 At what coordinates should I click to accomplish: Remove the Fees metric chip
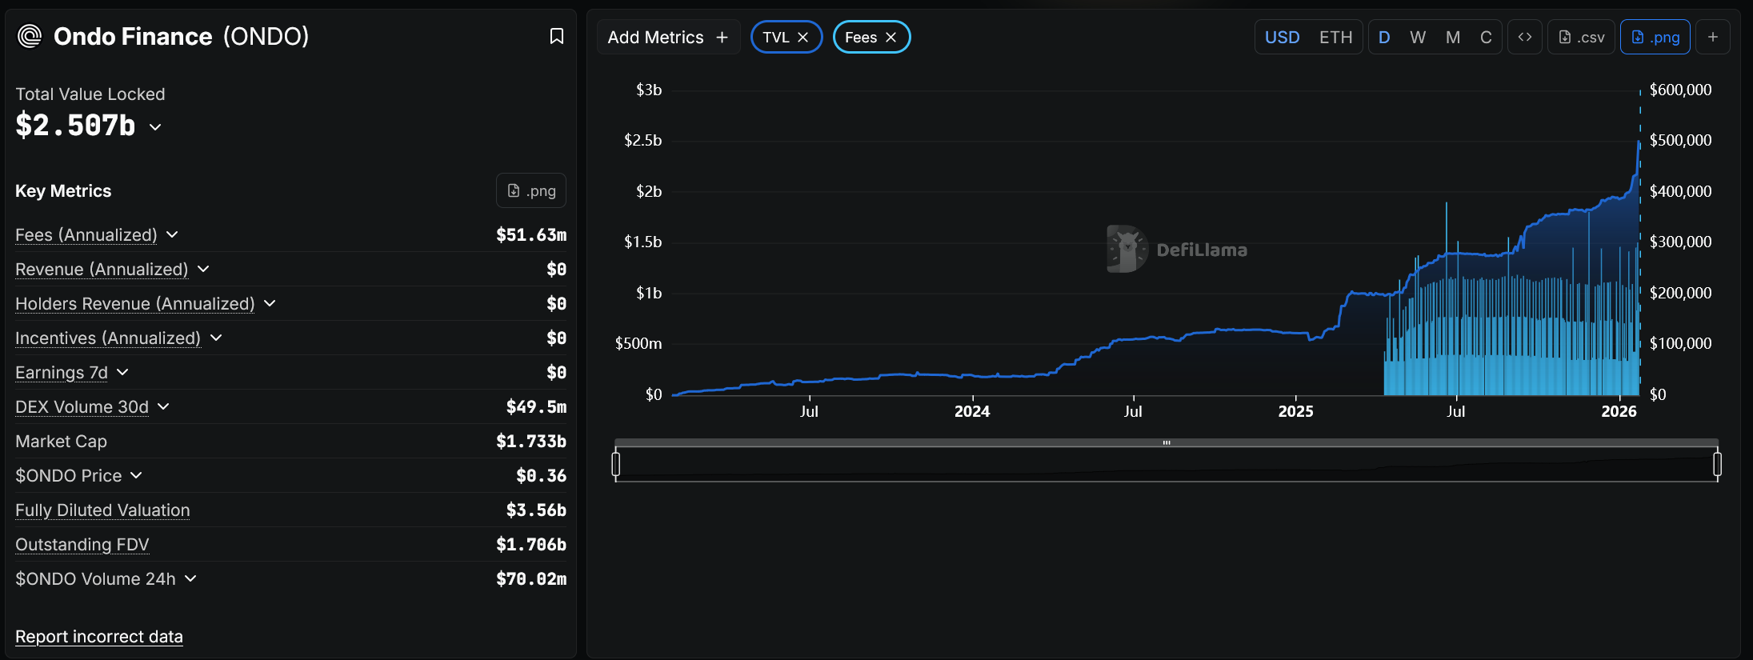891,38
